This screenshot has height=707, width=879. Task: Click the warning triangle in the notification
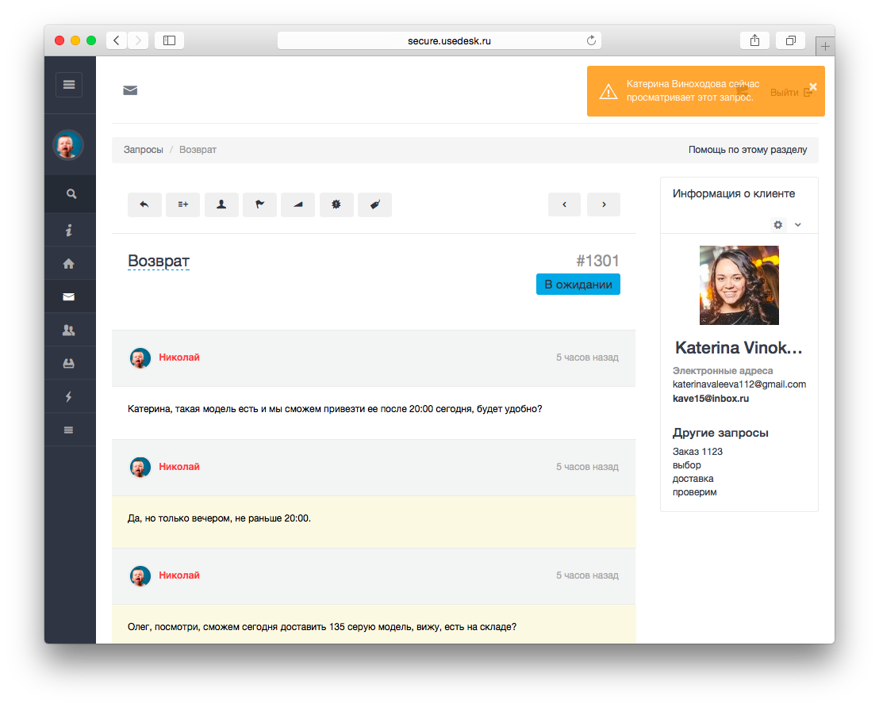[x=608, y=91]
